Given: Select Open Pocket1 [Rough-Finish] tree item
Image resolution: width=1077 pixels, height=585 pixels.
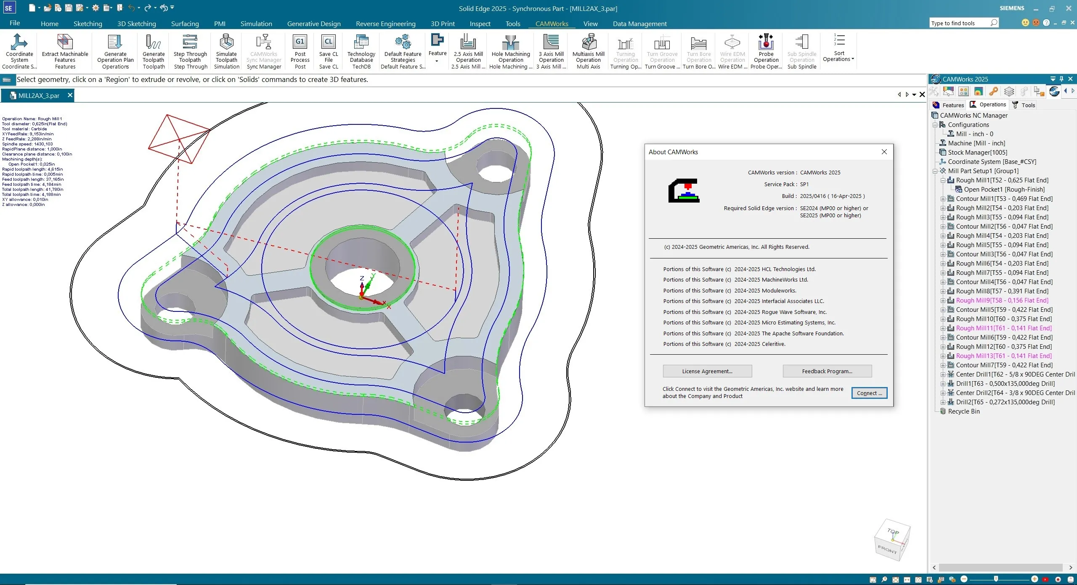Looking at the screenshot, I should pos(1004,190).
